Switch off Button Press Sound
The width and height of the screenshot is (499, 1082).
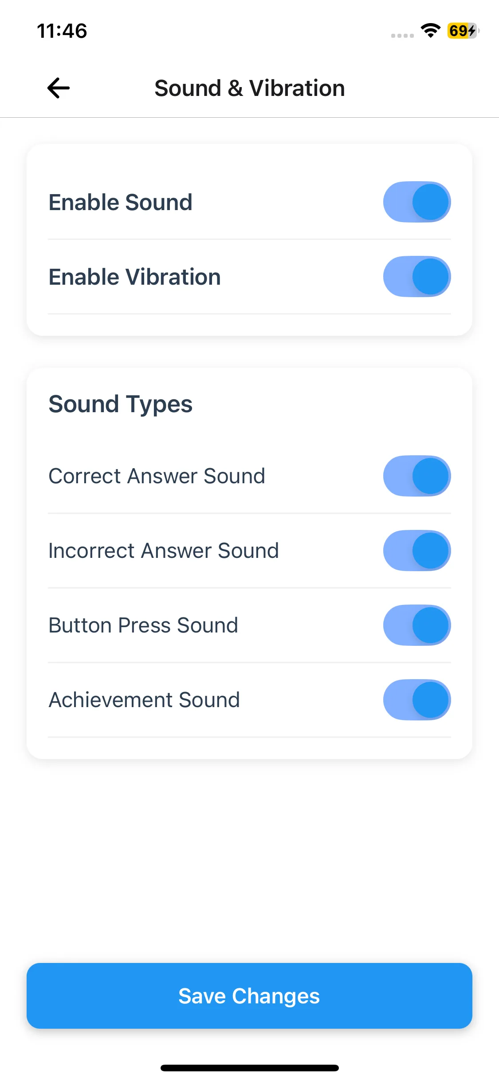(x=416, y=625)
